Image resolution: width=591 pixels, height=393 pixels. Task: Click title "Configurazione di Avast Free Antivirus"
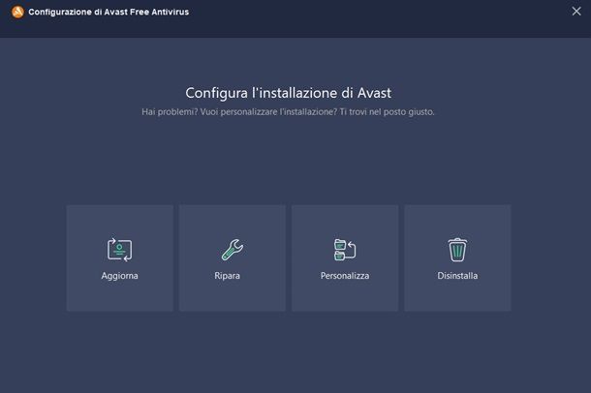109,12
